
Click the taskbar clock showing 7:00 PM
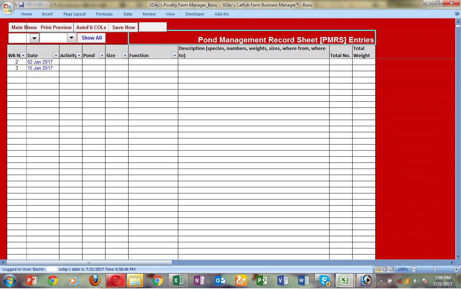pos(443,281)
